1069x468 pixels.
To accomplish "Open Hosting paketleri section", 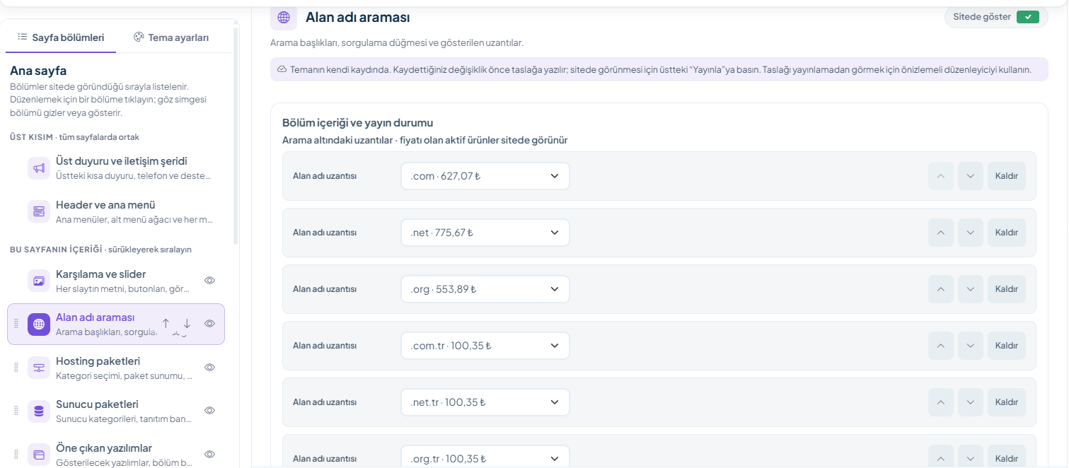I will coord(116,368).
